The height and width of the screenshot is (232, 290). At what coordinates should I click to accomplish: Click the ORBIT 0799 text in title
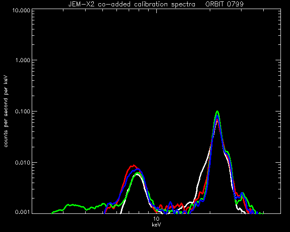point(225,4)
